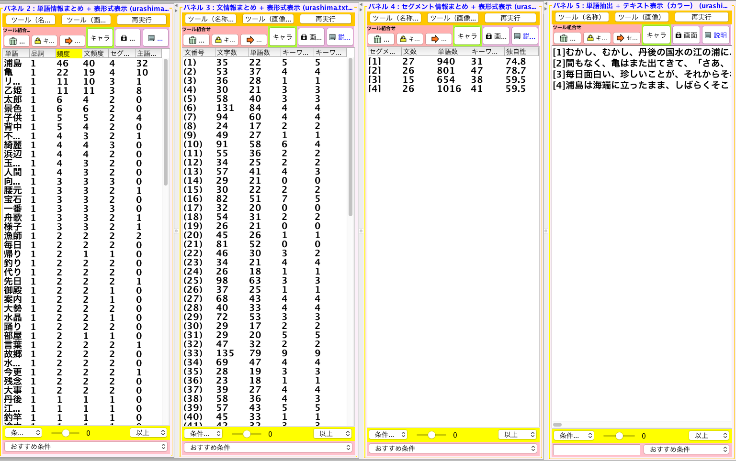This screenshot has width=736, height=461.
Task: Expand the 条件 dropdown in Panel 5
Action: point(574,436)
